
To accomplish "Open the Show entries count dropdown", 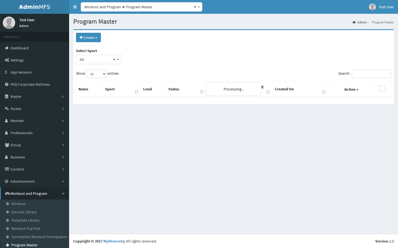I will click(x=96, y=74).
